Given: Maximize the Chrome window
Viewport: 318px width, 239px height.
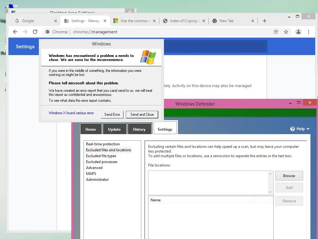Looking at the screenshot, I should 298,16.
